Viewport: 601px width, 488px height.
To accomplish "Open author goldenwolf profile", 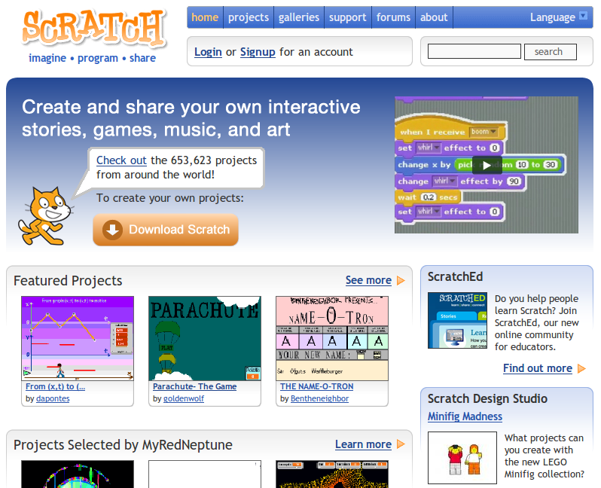I will point(184,398).
